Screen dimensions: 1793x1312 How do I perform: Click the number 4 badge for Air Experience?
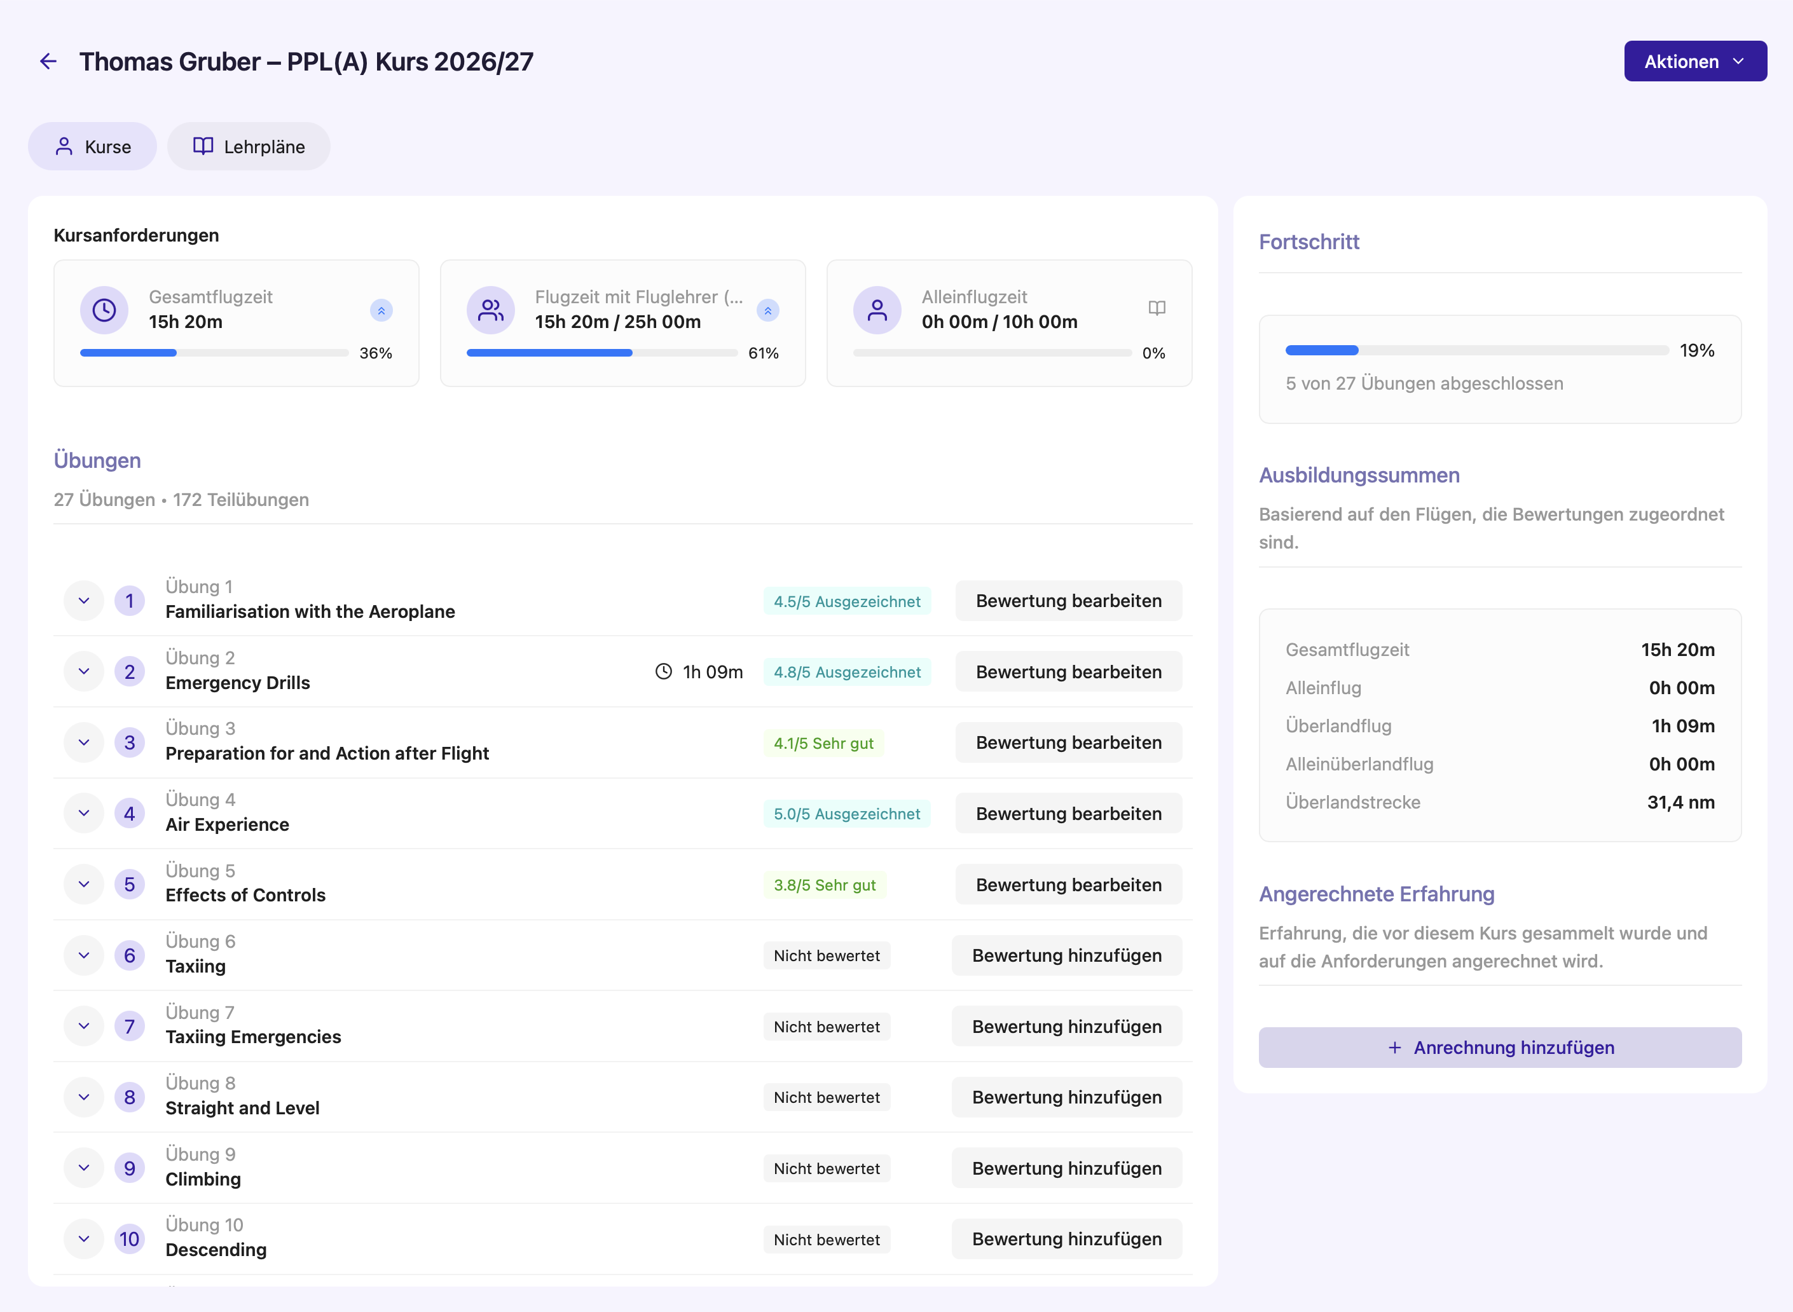pos(130,813)
